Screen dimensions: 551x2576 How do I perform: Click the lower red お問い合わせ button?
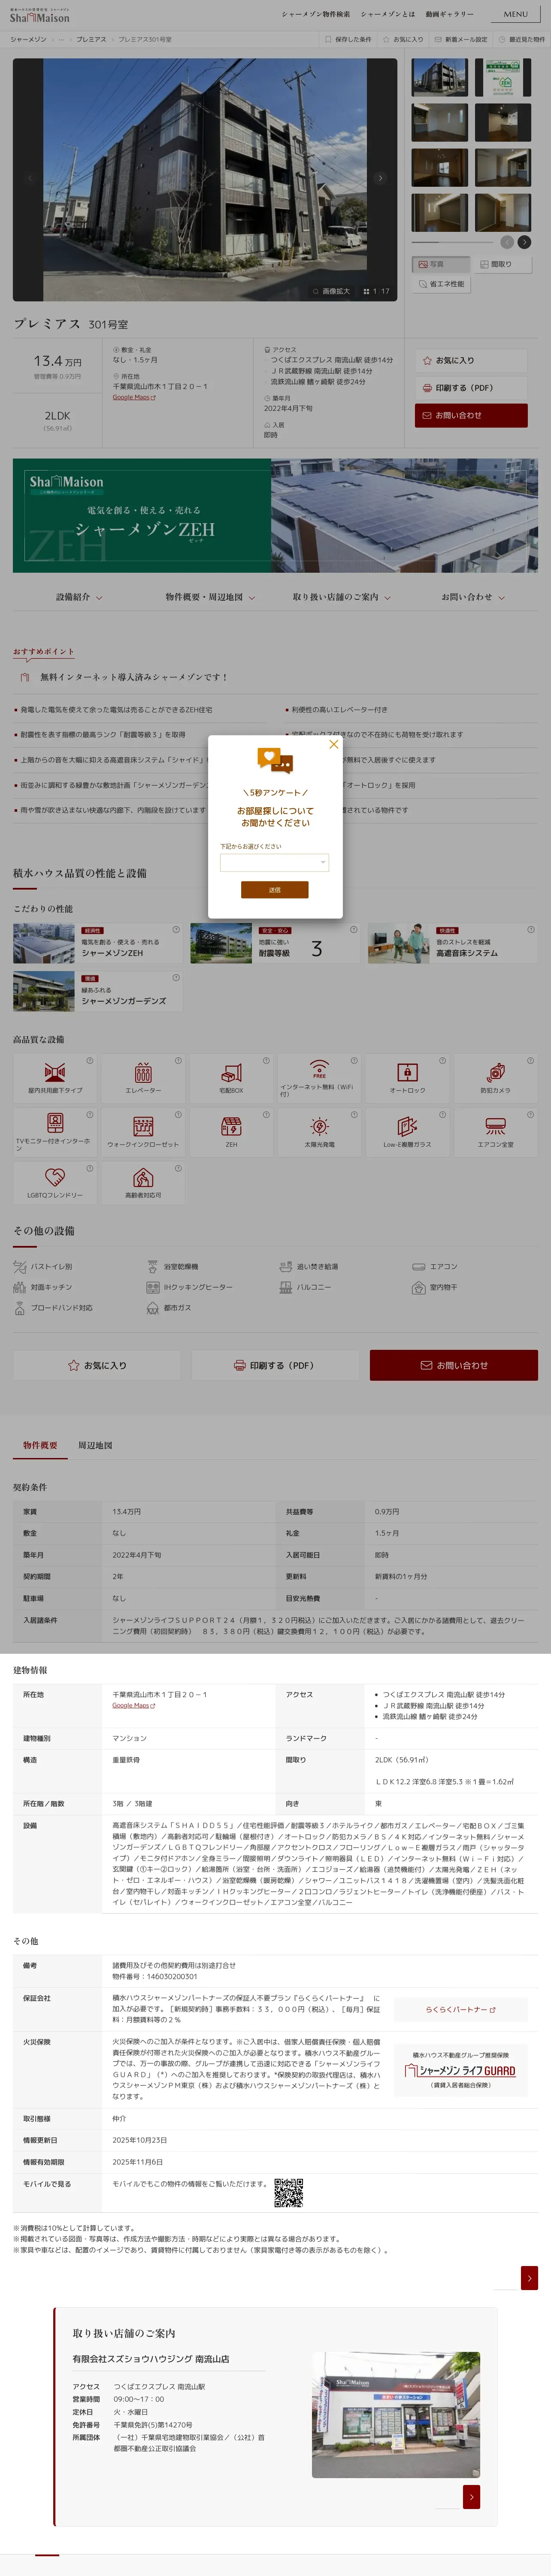[454, 1365]
